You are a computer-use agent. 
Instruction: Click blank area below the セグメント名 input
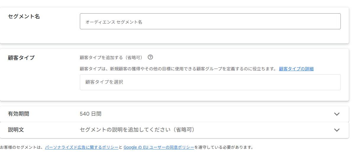click(210, 37)
